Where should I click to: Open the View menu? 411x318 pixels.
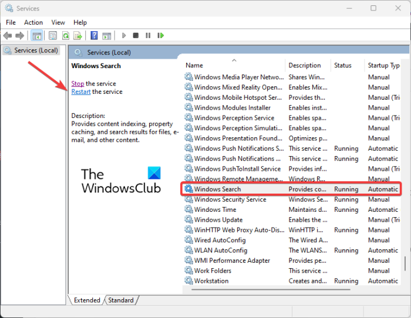click(58, 22)
